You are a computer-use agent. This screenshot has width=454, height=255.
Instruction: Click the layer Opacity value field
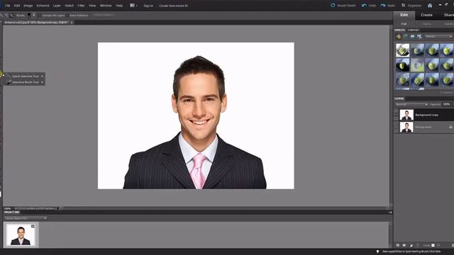[447, 104]
